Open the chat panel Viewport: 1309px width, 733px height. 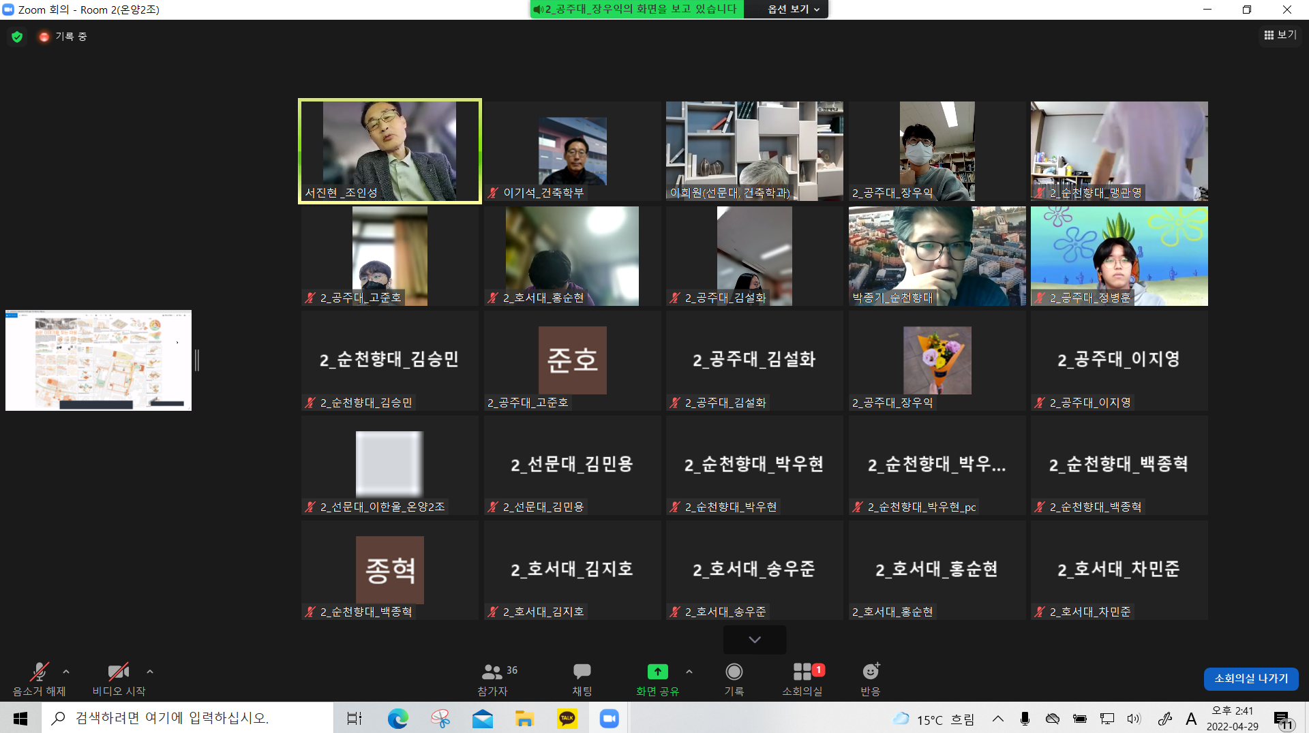click(x=582, y=672)
